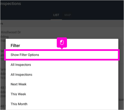Click the Inspections page header
This screenshot has width=124, height=110.
(x=10, y=4)
